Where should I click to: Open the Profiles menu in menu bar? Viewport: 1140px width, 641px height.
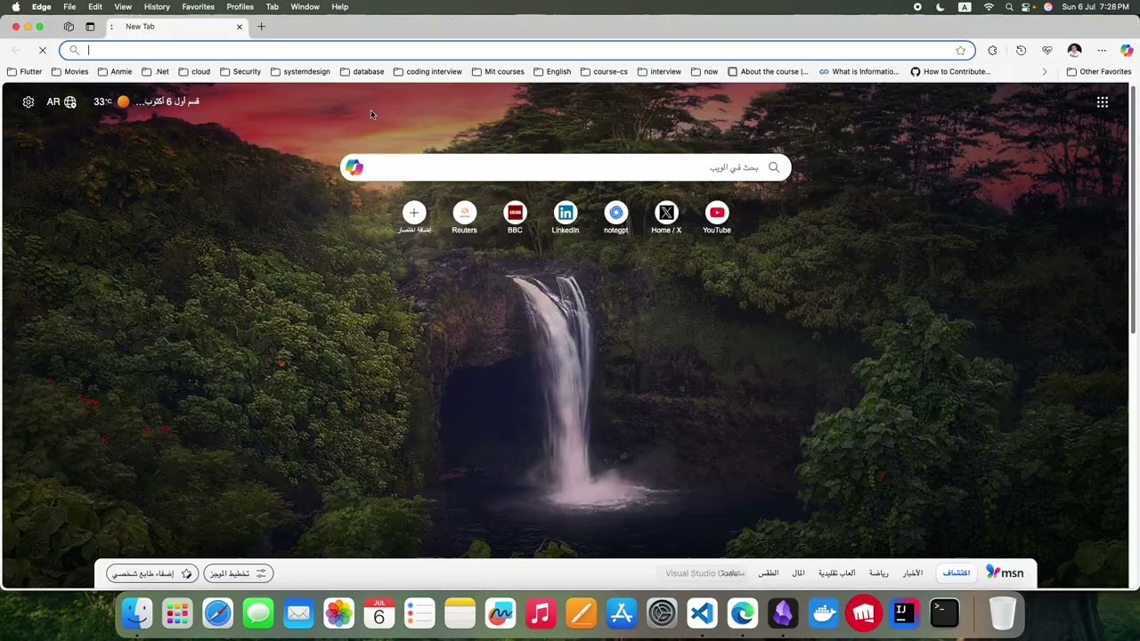tap(240, 6)
